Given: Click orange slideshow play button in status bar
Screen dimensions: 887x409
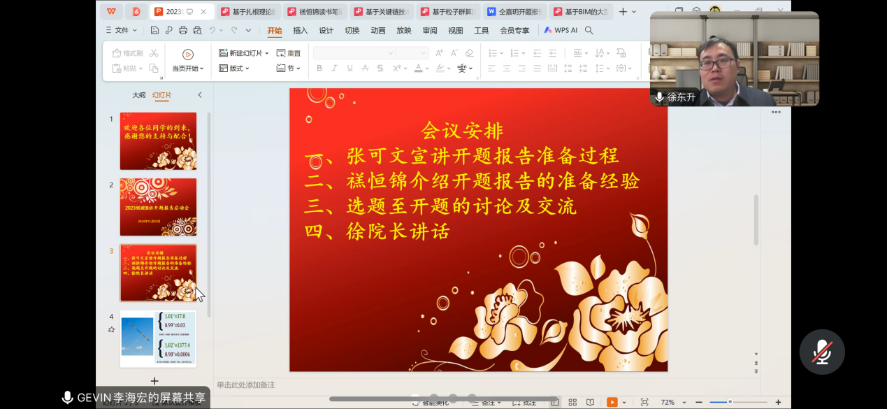Looking at the screenshot, I should 612,402.
